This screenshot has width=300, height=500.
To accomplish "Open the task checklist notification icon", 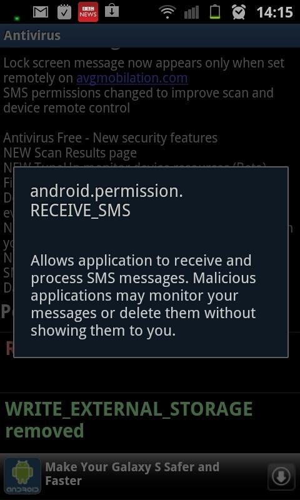I will [64, 11].
